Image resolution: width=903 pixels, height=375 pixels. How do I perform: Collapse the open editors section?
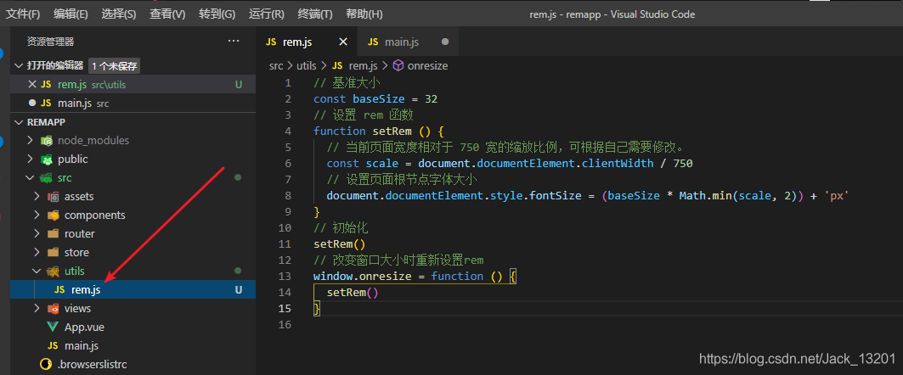coord(20,65)
